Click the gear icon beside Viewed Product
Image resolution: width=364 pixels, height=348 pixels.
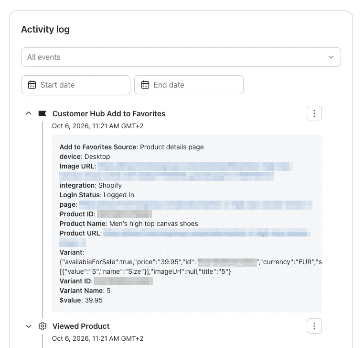(x=43, y=326)
